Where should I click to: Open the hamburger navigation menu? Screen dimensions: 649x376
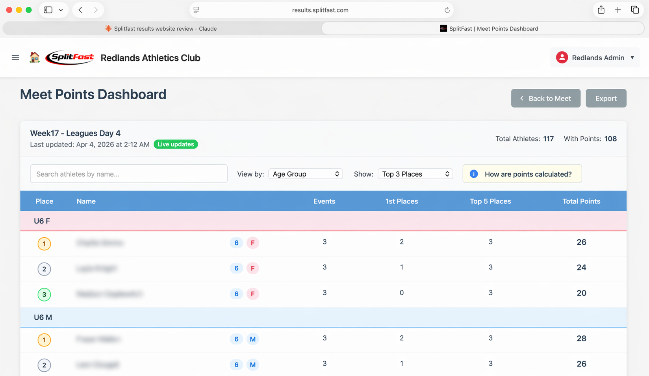tap(15, 57)
